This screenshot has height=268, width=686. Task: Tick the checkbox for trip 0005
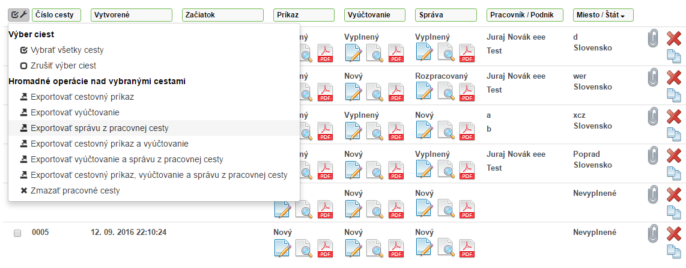pos(17,233)
